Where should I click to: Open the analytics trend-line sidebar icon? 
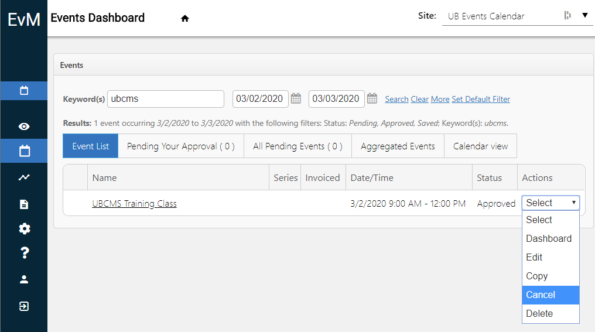click(x=24, y=177)
